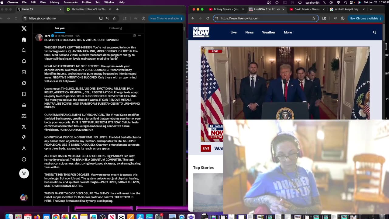Click back arrow in LiveNOW window
Viewport: 389px width, 219px height.
pos(193,18)
